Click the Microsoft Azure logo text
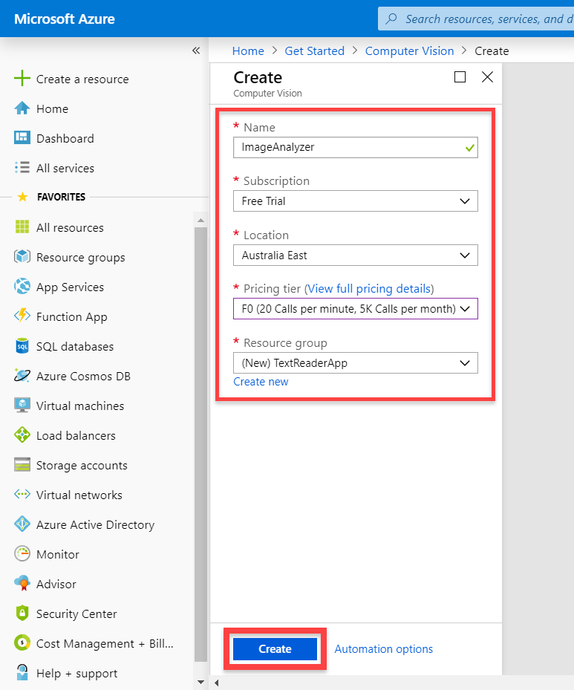This screenshot has height=690, width=574. [64, 19]
